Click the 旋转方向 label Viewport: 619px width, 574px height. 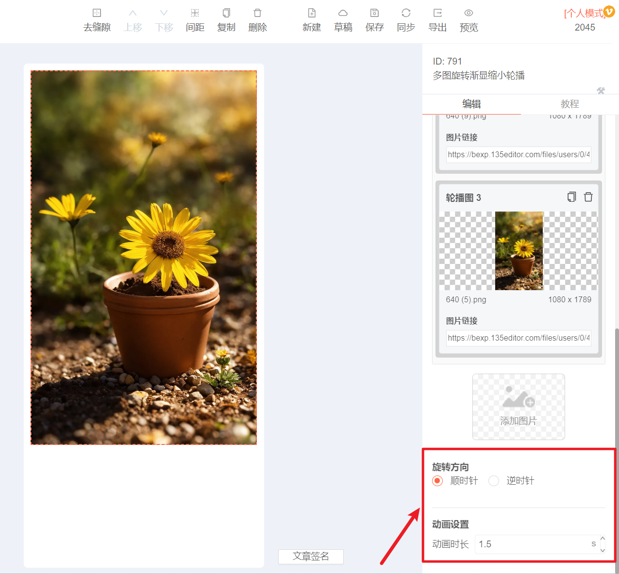click(451, 467)
